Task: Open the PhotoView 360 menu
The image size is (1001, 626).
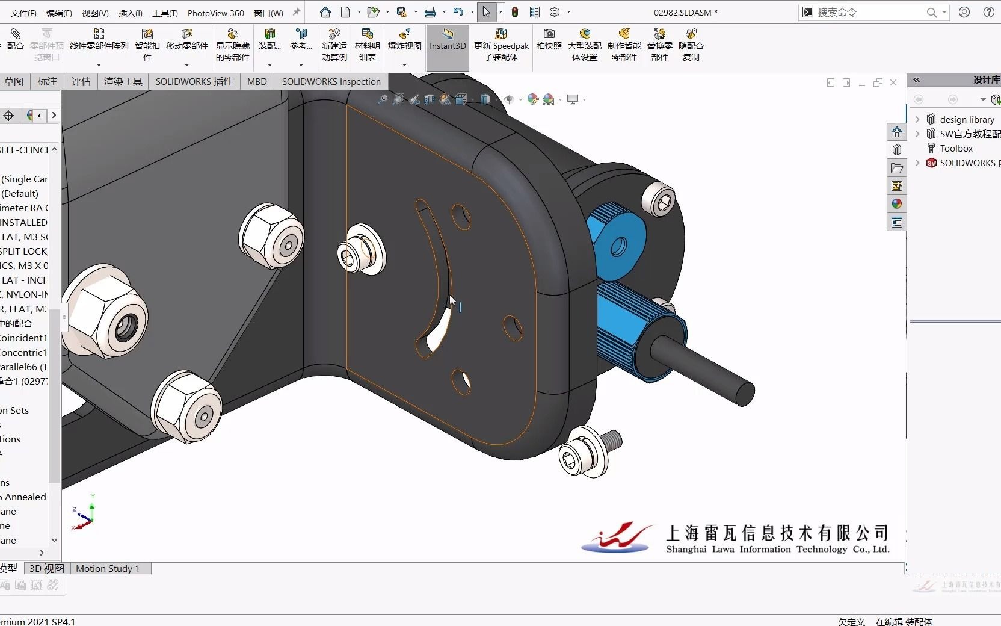Action: [x=216, y=13]
